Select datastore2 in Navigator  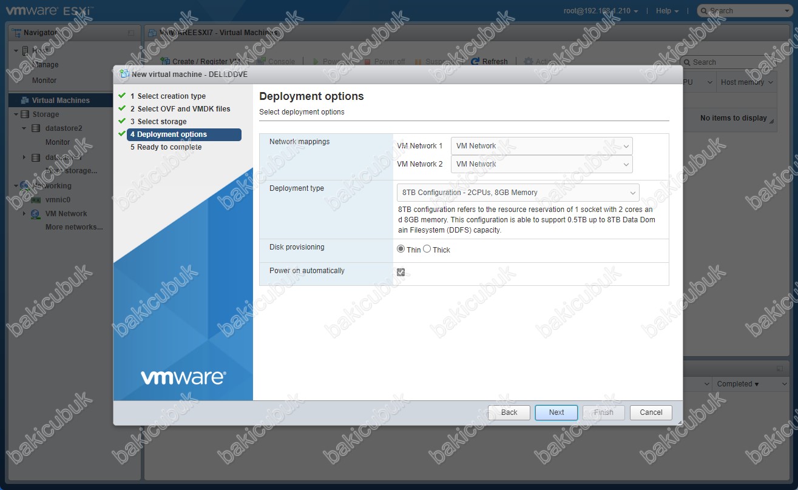click(x=64, y=128)
